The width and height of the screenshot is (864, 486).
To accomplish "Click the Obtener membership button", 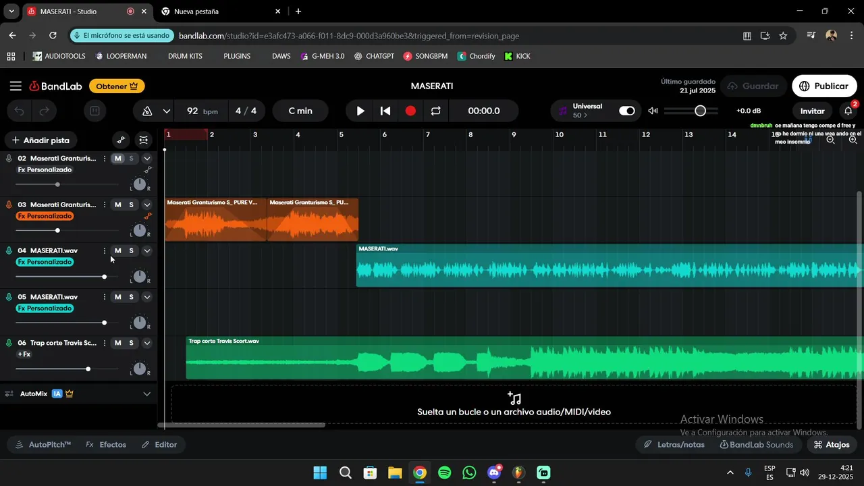I will pyautogui.click(x=116, y=86).
